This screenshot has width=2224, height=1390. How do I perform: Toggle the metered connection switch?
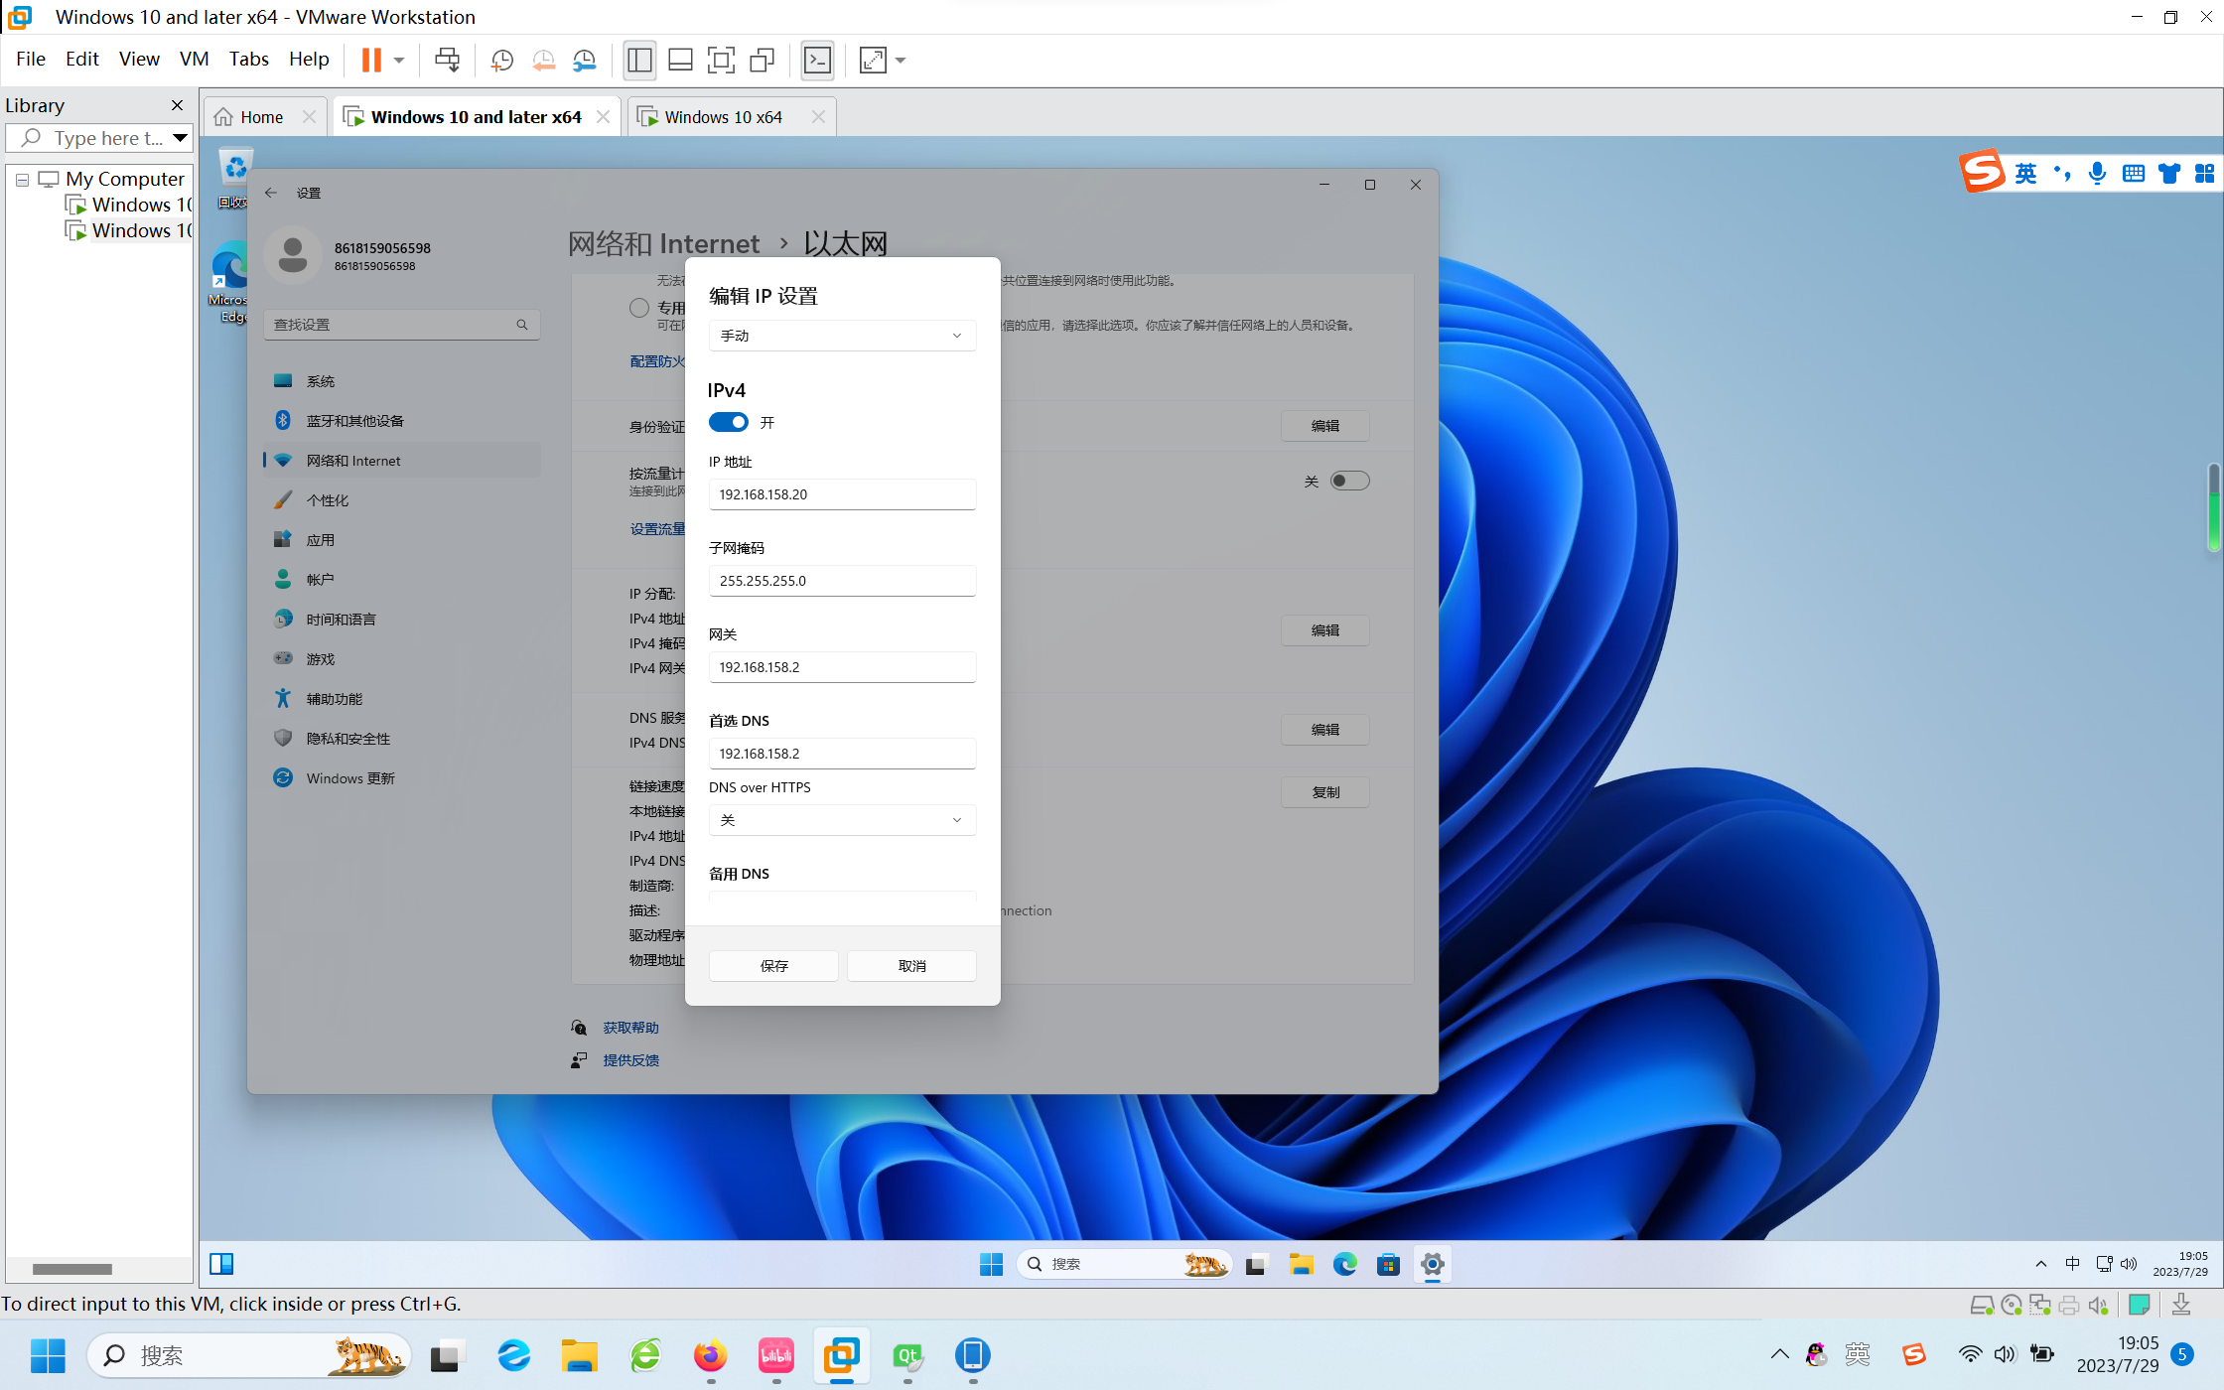point(1349,481)
